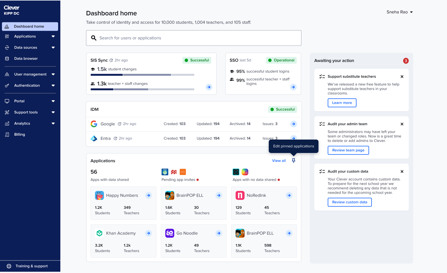Expand the Analytics sidebar menu
The width and height of the screenshot is (447, 273).
tap(53, 123)
